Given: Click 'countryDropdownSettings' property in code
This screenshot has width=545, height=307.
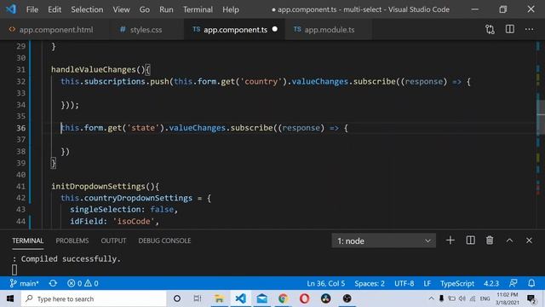Looking at the screenshot, I should click(138, 198).
